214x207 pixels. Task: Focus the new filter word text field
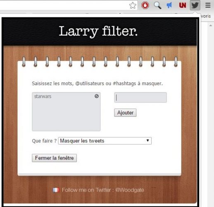[x=140, y=97]
